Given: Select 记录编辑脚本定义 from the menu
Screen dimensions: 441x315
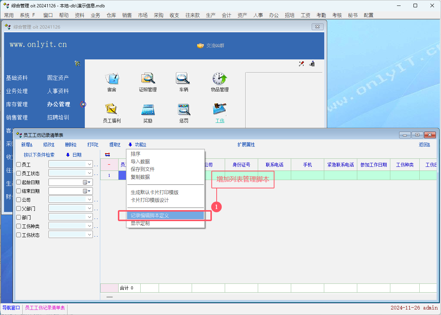Looking at the screenshot, I should 150,216.
